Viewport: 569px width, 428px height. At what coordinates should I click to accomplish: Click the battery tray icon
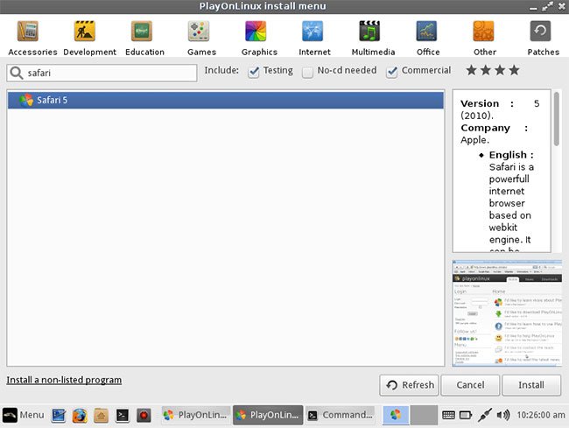click(466, 415)
